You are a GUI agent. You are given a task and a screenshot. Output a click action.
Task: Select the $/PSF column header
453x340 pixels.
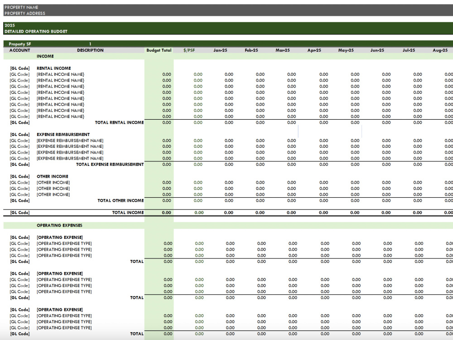(189, 50)
